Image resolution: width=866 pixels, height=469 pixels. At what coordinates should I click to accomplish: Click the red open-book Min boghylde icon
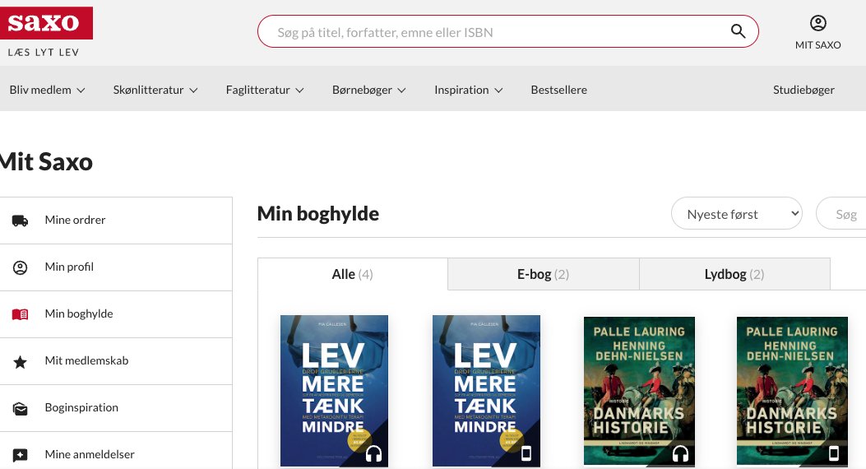coord(20,314)
